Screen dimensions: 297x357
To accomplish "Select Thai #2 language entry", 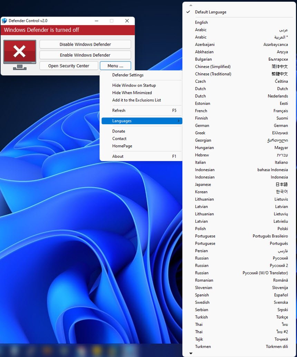I will [x=239, y=332].
